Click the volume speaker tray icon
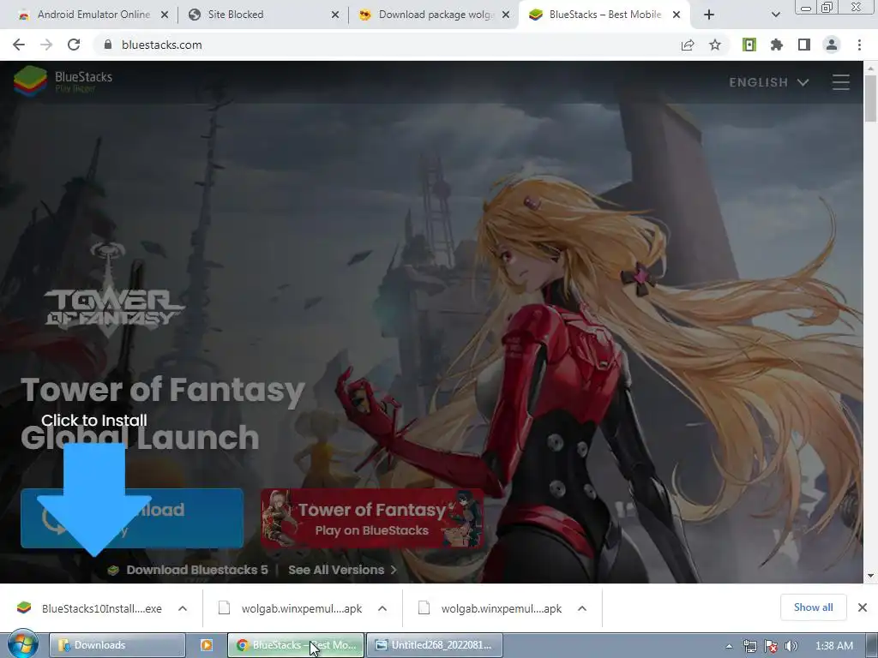878x658 pixels. pos(791,646)
